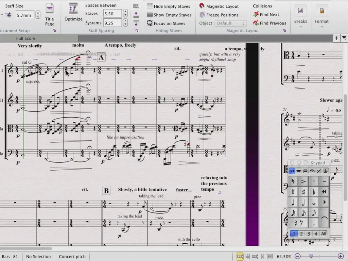Click the third view icon in status bar
The width and height of the screenshot is (348, 261).
pos(255,257)
